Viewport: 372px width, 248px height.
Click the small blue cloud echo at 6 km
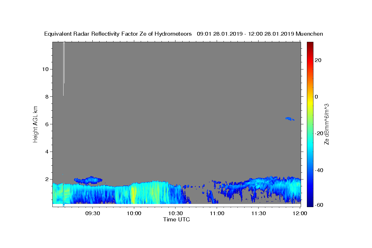[x=290, y=119]
